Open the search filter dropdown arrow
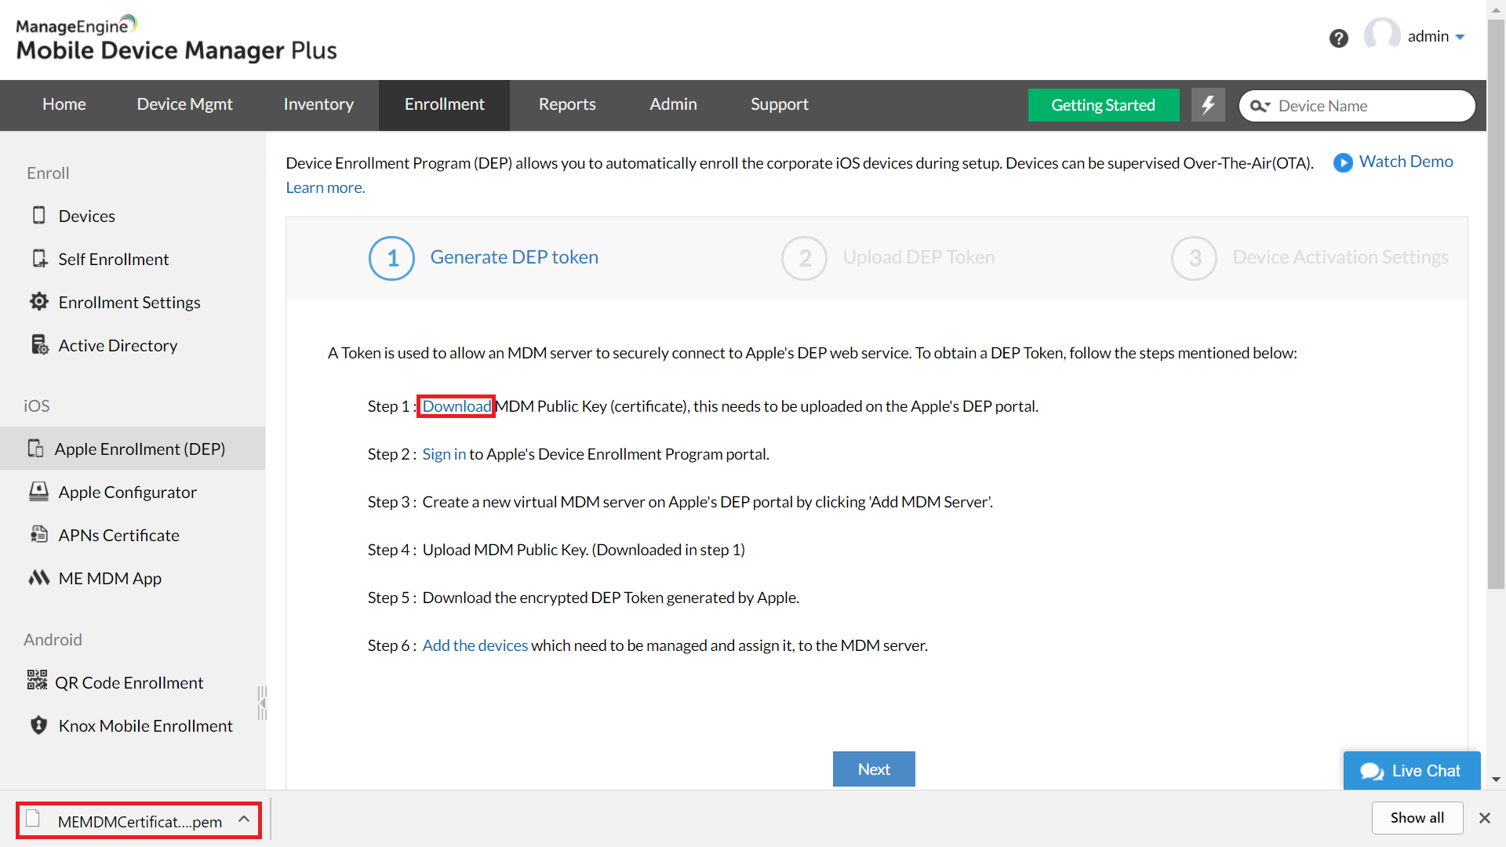Image resolution: width=1506 pixels, height=847 pixels. tap(1269, 106)
